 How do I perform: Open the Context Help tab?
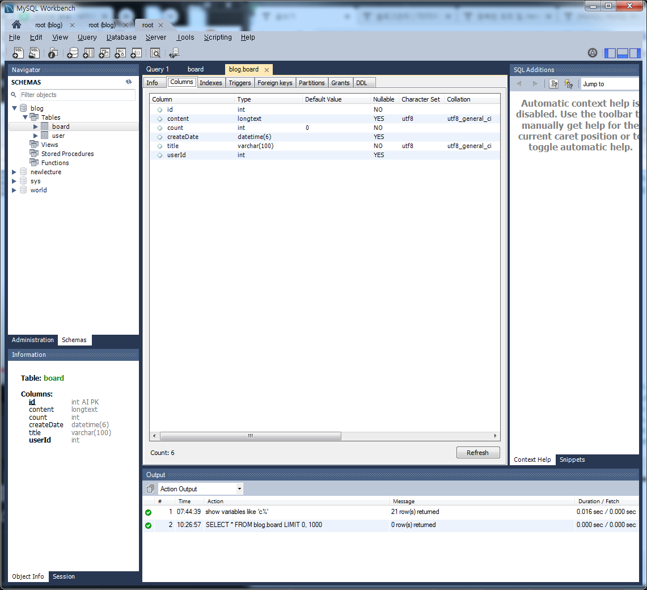532,460
